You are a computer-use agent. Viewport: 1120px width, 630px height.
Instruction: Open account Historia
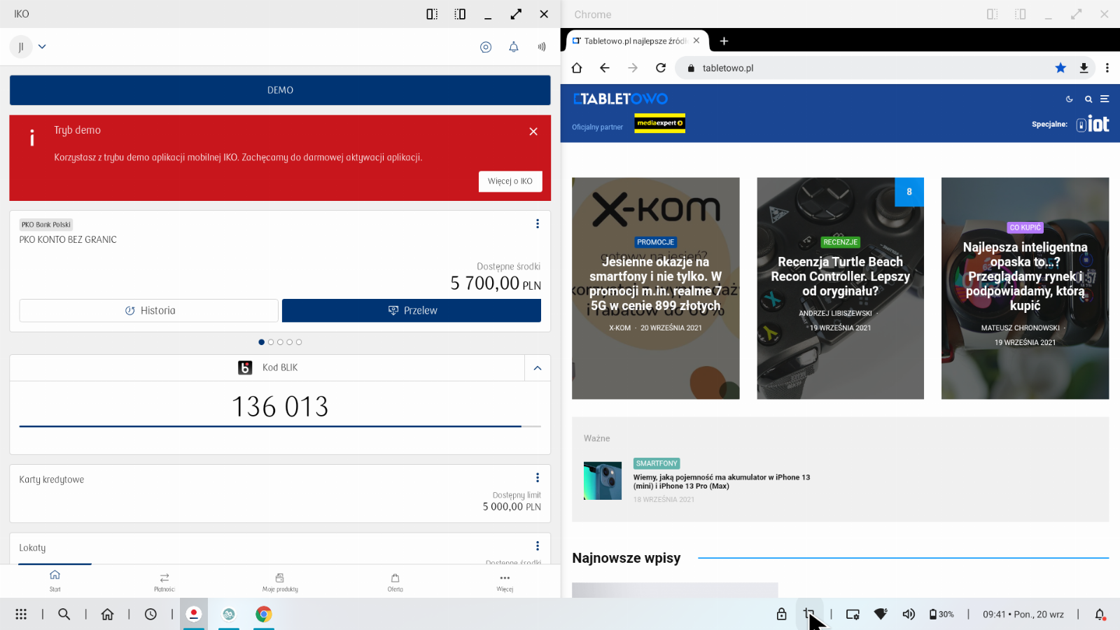pyautogui.click(x=149, y=311)
